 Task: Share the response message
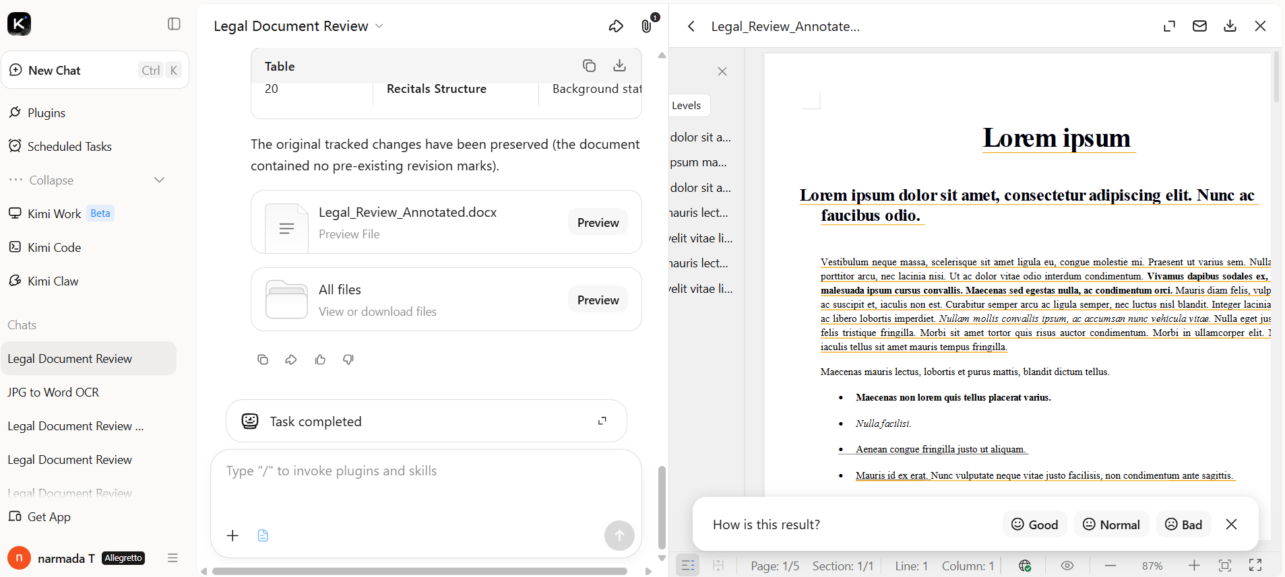tap(291, 360)
